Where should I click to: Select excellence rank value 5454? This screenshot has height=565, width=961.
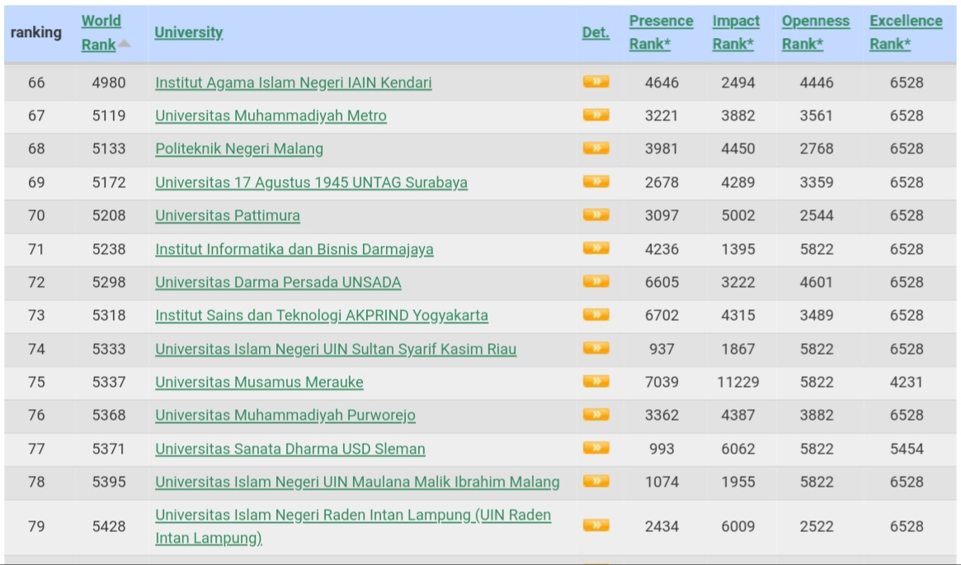(x=907, y=449)
